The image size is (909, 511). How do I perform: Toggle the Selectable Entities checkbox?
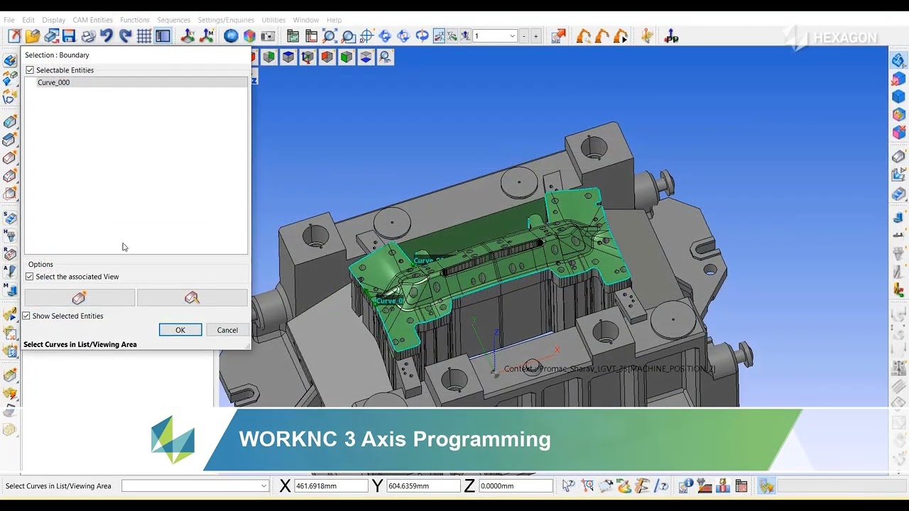point(30,70)
